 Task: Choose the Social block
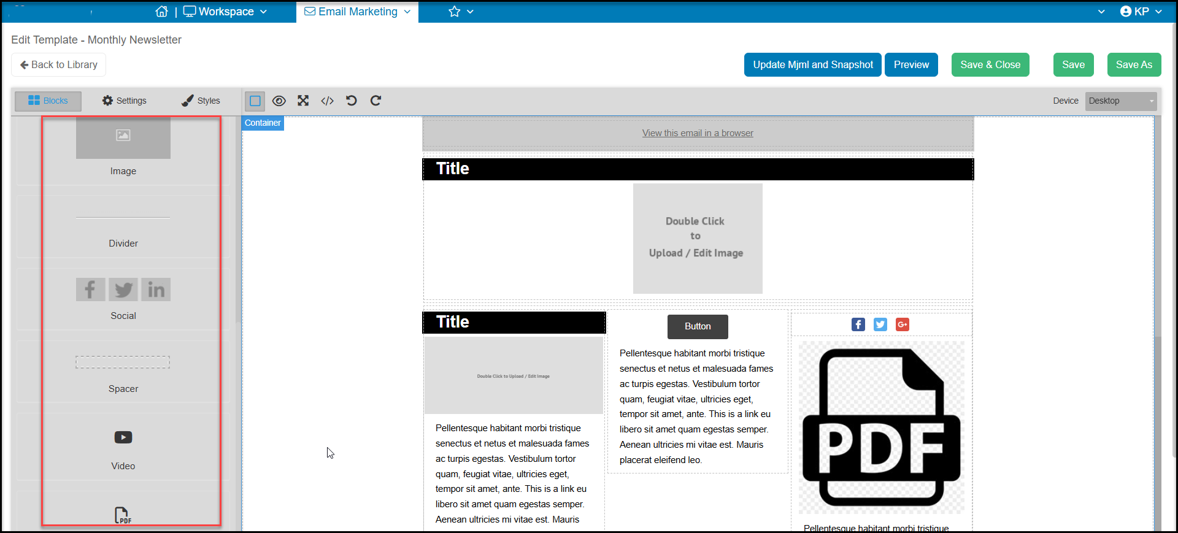tap(123, 299)
